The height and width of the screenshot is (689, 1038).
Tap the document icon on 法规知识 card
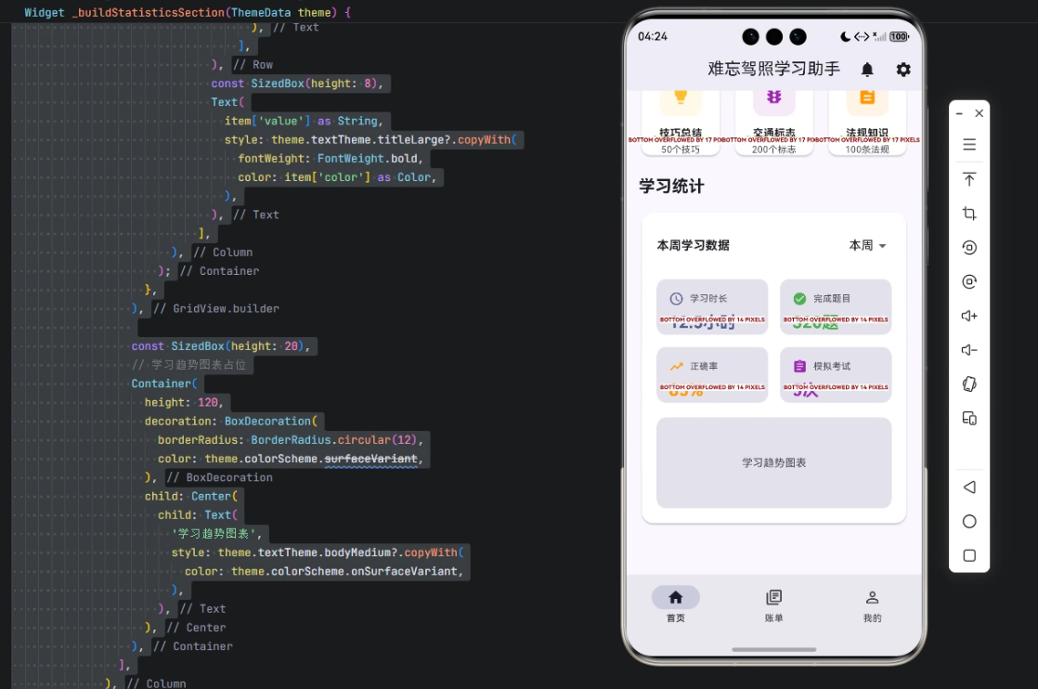click(867, 97)
